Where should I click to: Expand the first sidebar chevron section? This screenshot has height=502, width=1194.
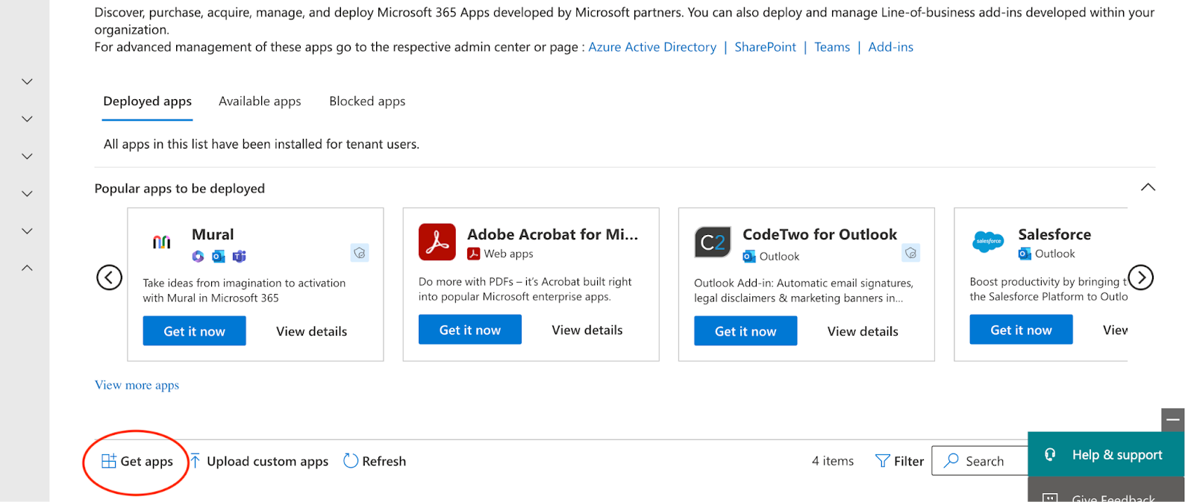27,81
